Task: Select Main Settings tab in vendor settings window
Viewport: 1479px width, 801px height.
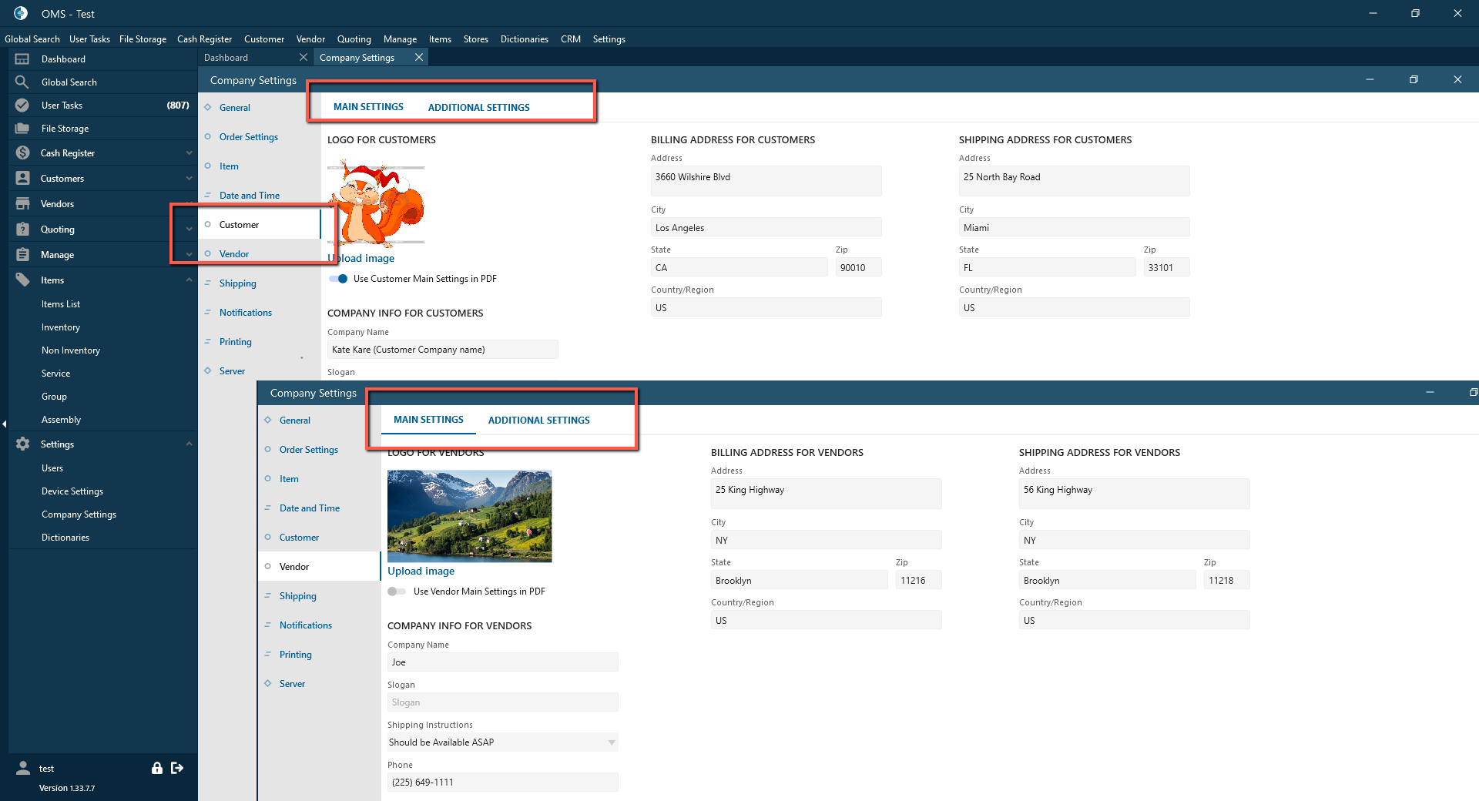Action: pos(428,420)
